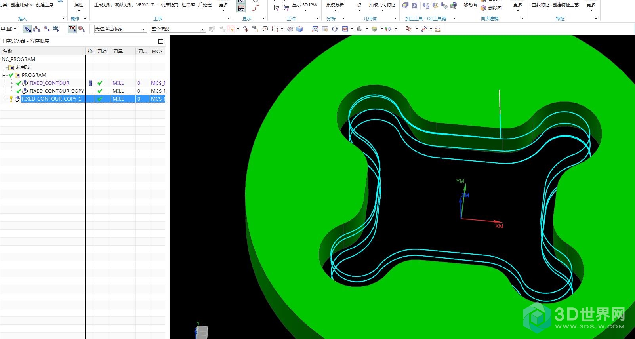
Task: Select Machine Tool View icon
Action: 37,29
